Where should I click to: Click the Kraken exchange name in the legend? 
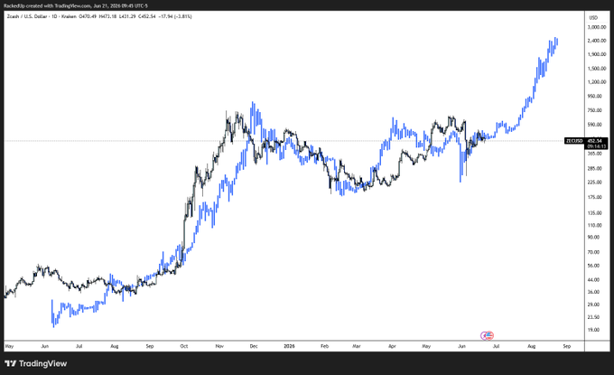pyautogui.click(x=69, y=16)
